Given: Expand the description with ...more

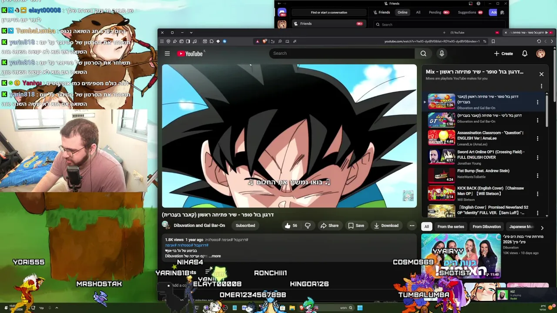Looking at the screenshot, I should tap(215, 256).
